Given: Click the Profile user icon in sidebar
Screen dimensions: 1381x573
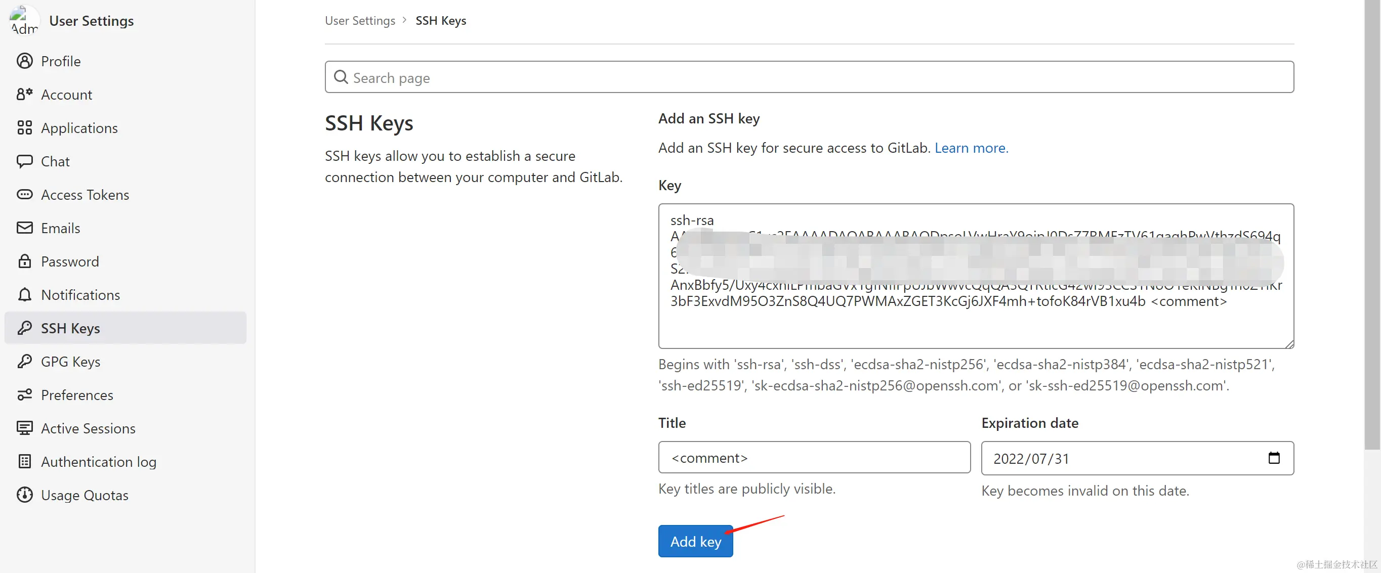Looking at the screenshot, I should coord(25,61).
